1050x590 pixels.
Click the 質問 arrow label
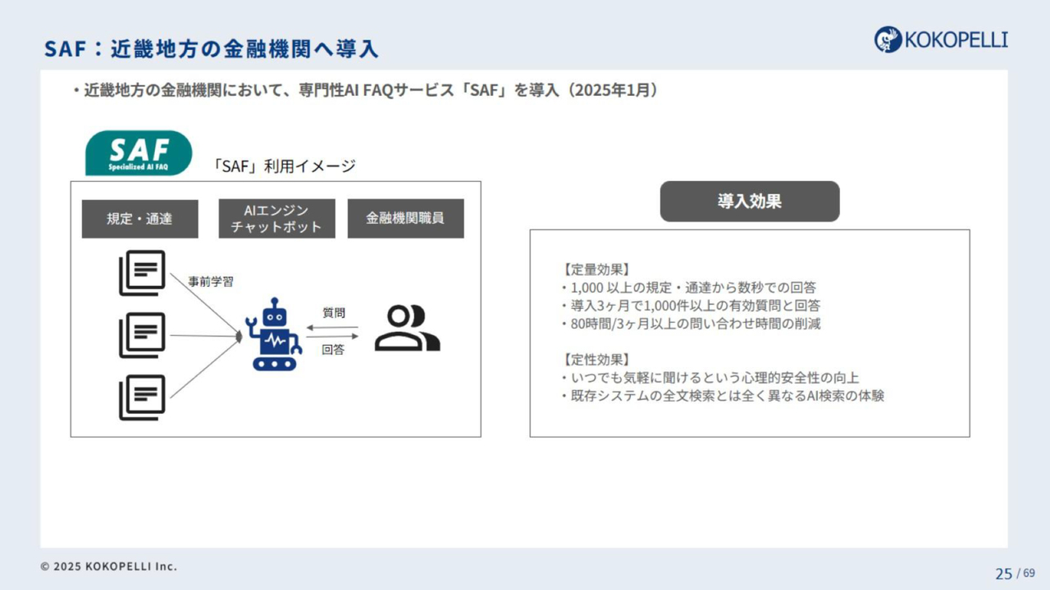[x=333, y=312]
